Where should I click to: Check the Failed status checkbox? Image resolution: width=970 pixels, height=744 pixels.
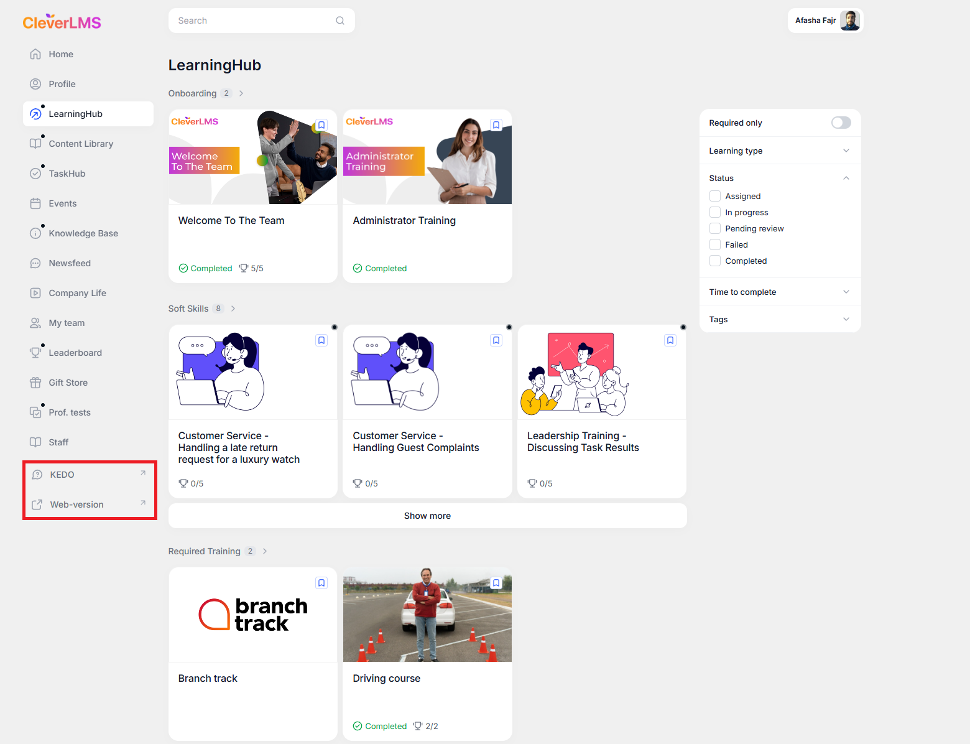(715, 244)
